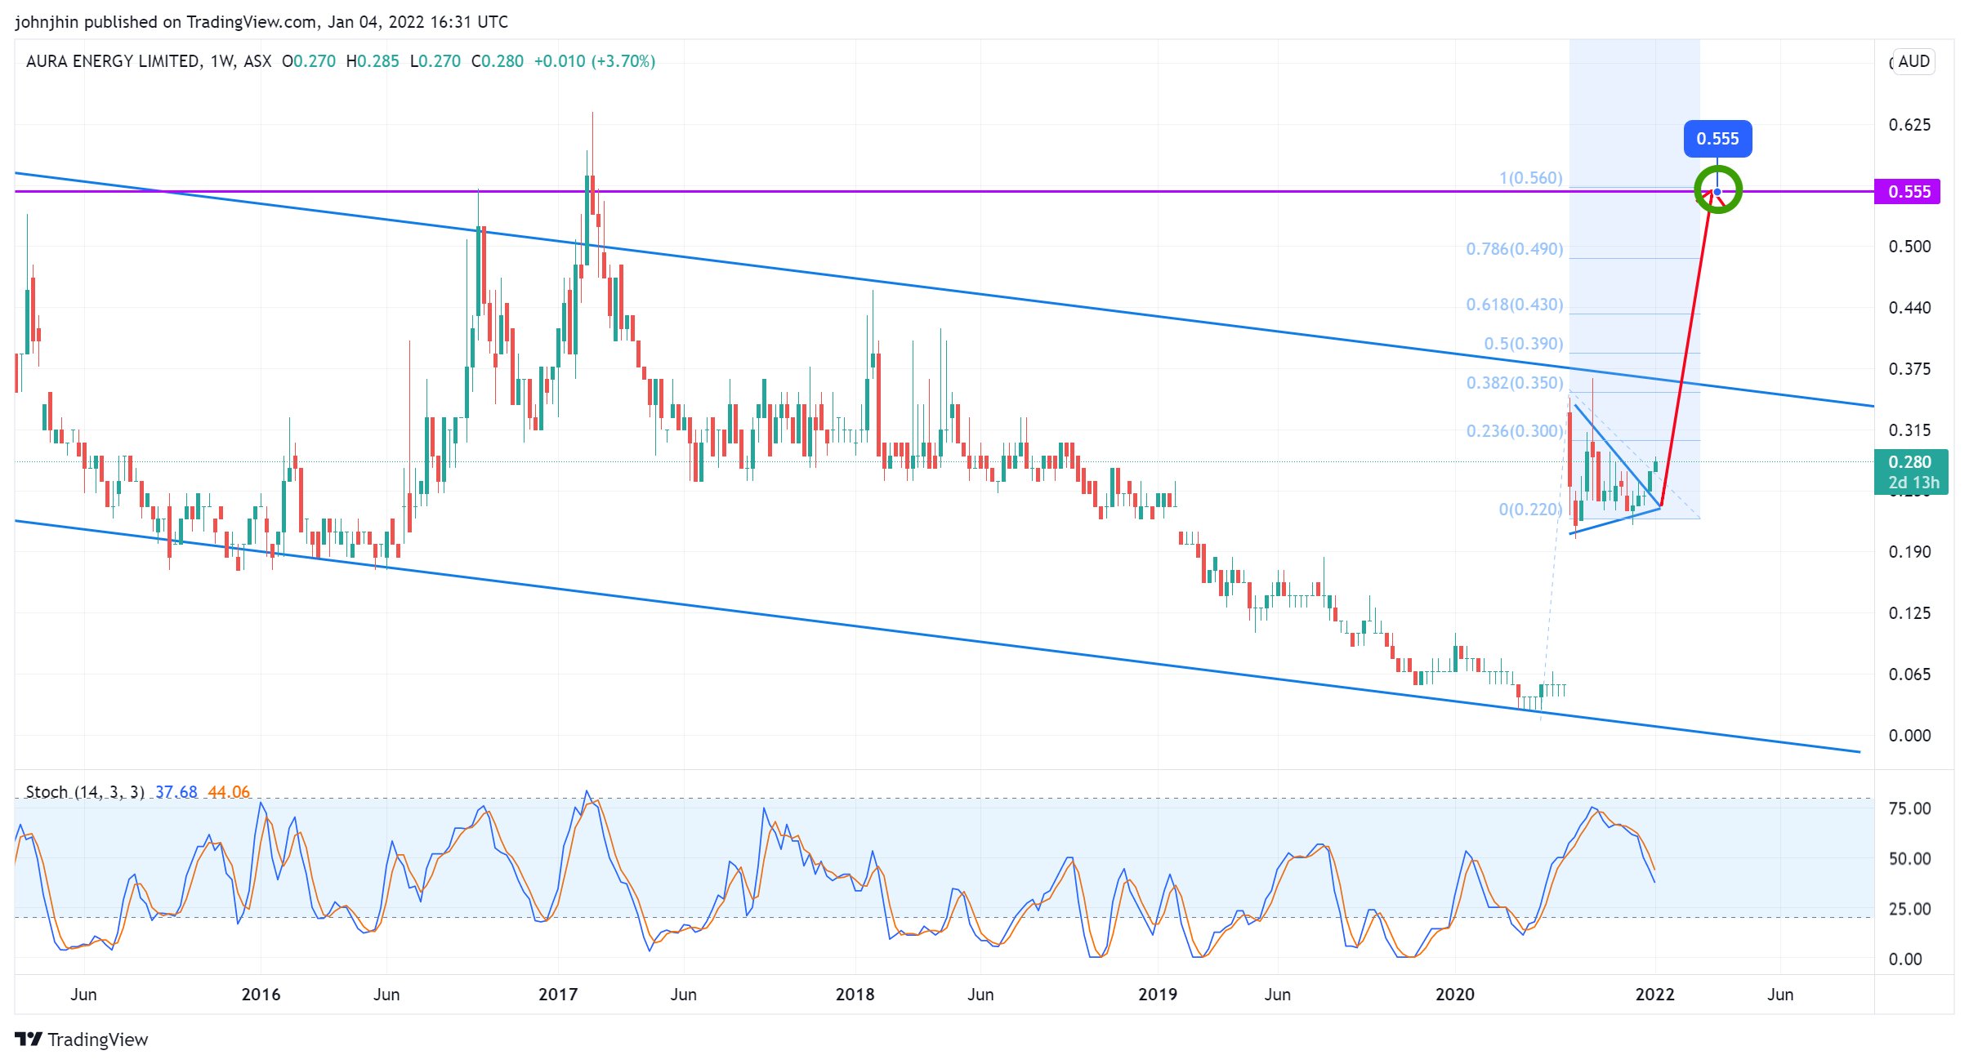Click the blue 0.555 price callout bubble
This screenshot has height=1064, width=1969.
(x=1717, y=139)
